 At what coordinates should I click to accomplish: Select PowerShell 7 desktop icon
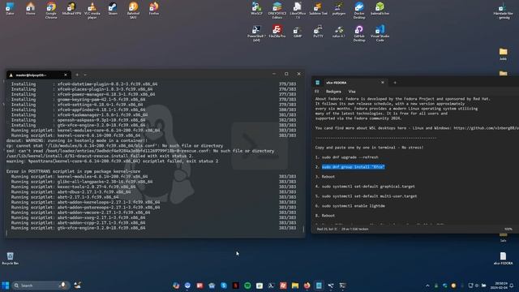pyautogui.click(x=256, y=33)
